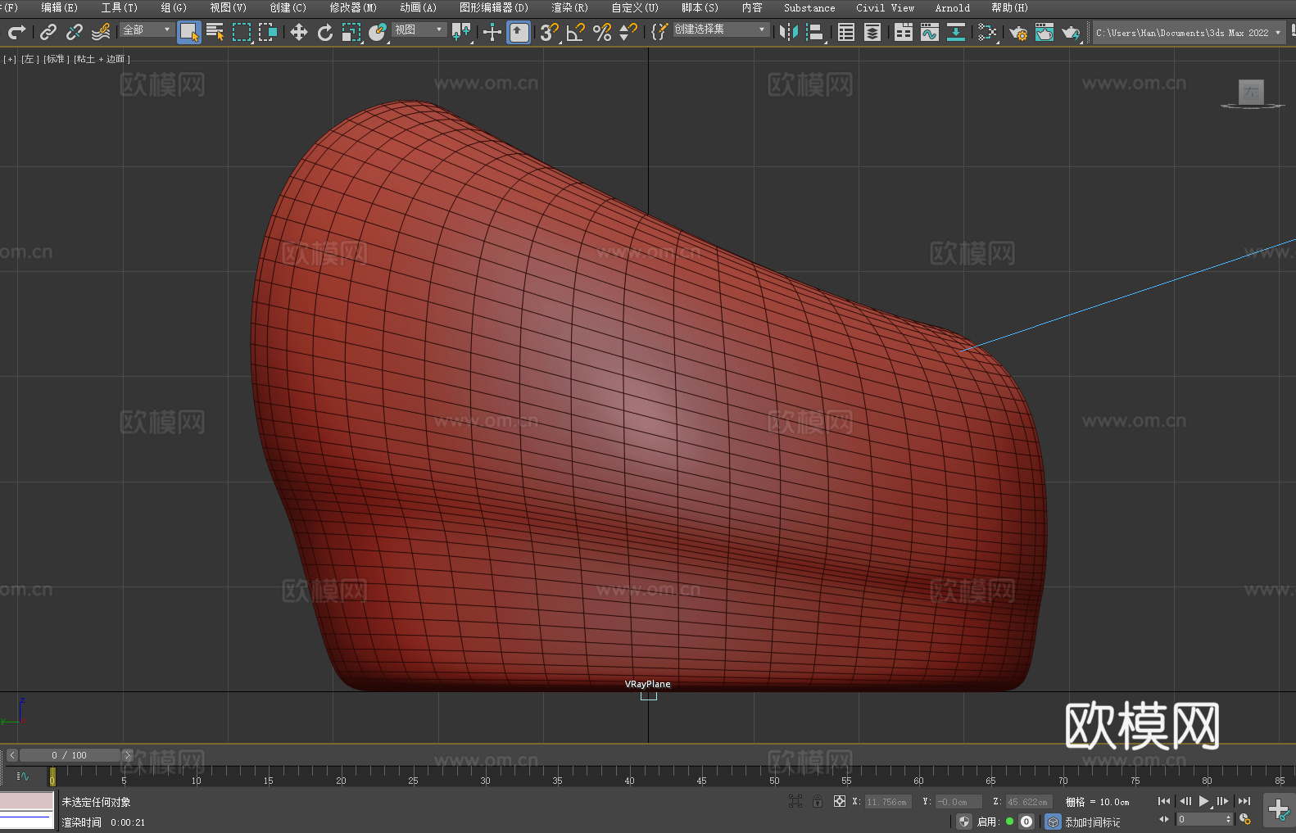Click Use Pivot Point Center icon
1296x833 pixels.
[x=461, y=32]
